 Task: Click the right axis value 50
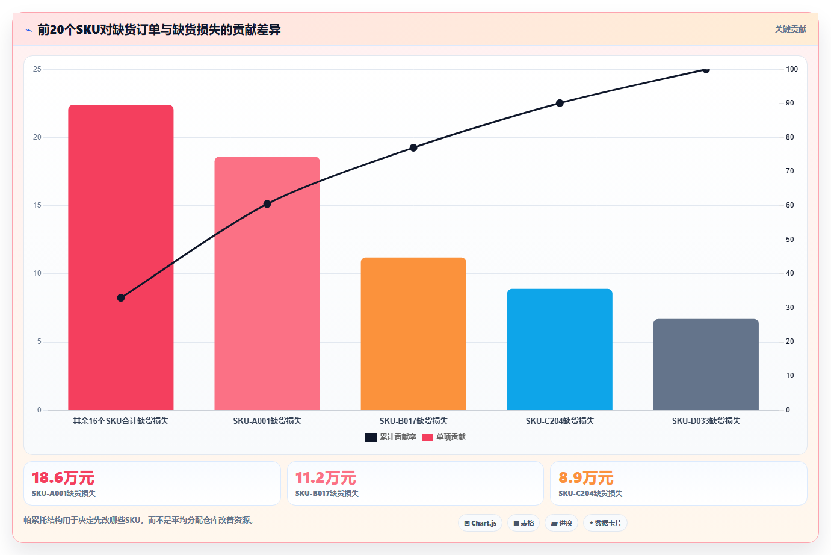click(x=790, y=240)
